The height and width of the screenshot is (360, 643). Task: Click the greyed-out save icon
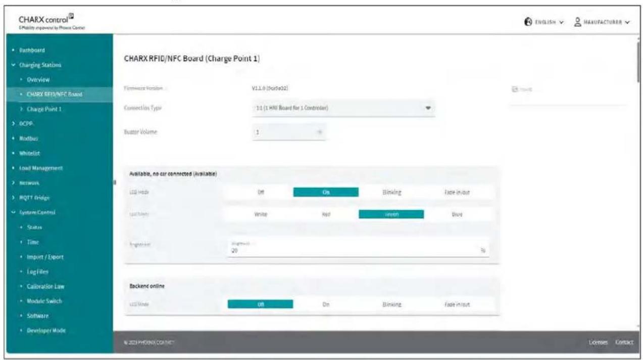click(x=516, y=89)
